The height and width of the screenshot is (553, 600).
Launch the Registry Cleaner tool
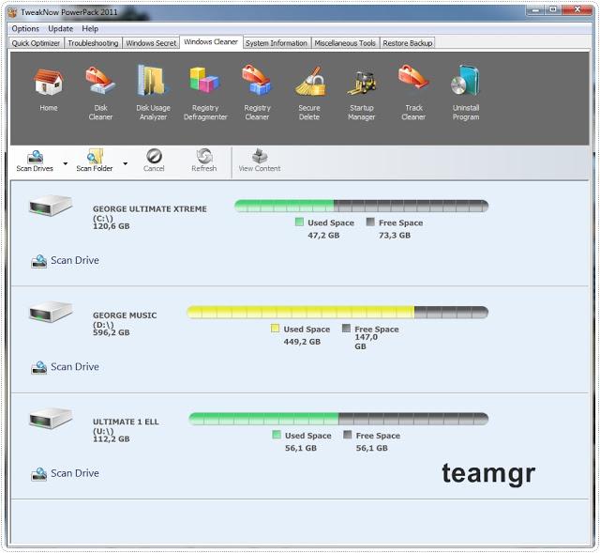(x=257, y=93)
